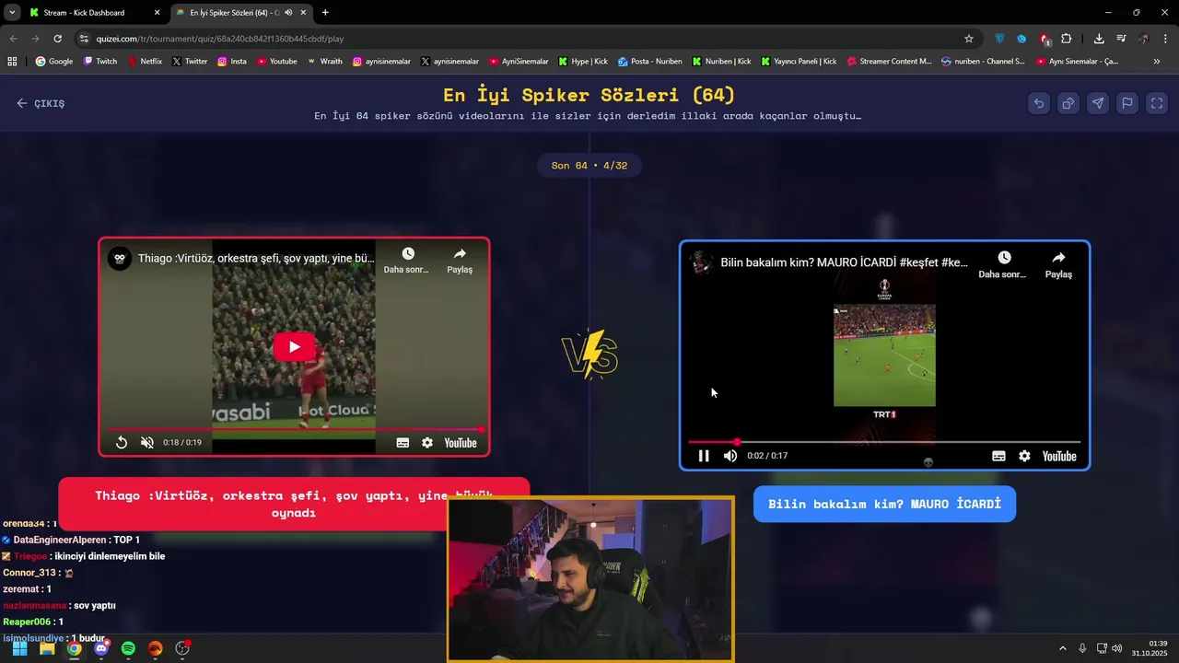View site information icon in address bar
The width and height of the screenshot is (1179, 663).
pyautogui.click(x=84, y=39)
